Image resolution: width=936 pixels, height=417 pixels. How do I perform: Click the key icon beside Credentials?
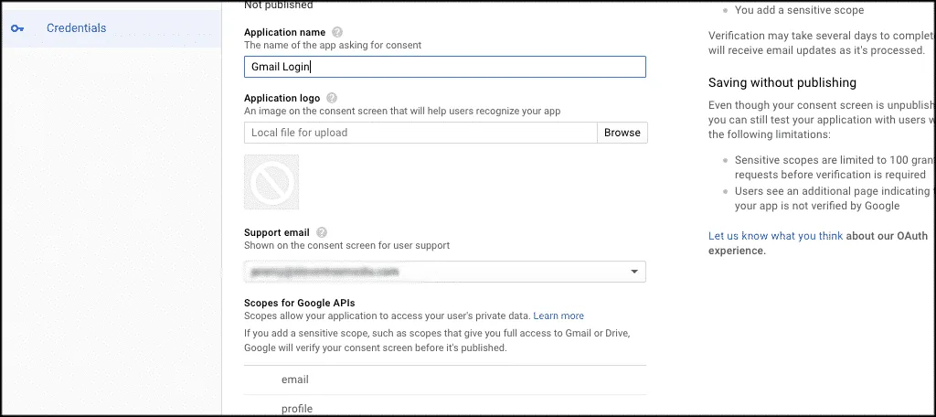17,28
